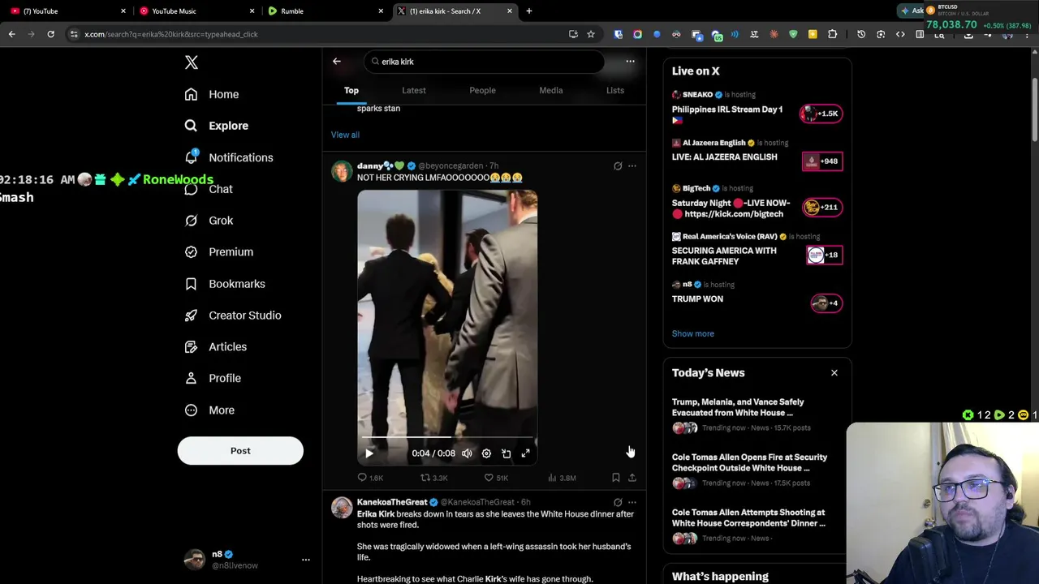
Task: Select the Top tab
Action: tap(351, 90)
